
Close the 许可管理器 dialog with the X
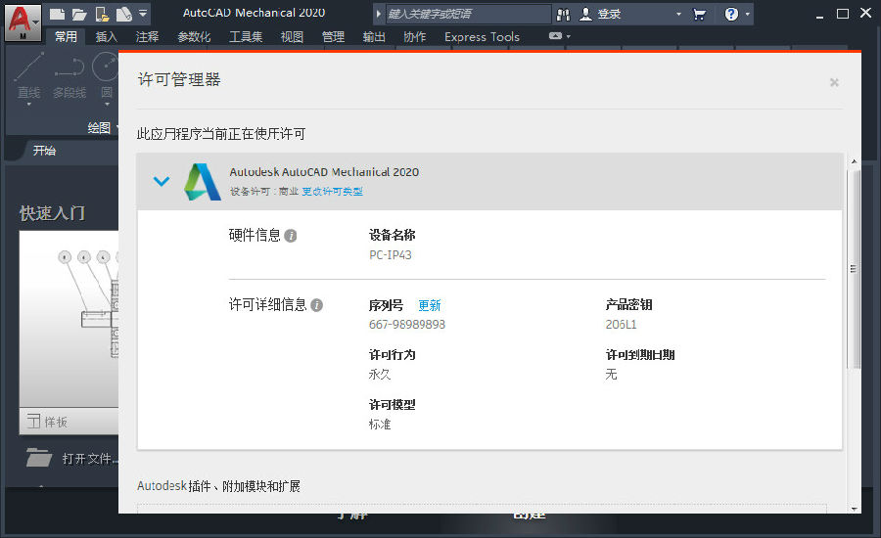(x=834, y=82)
